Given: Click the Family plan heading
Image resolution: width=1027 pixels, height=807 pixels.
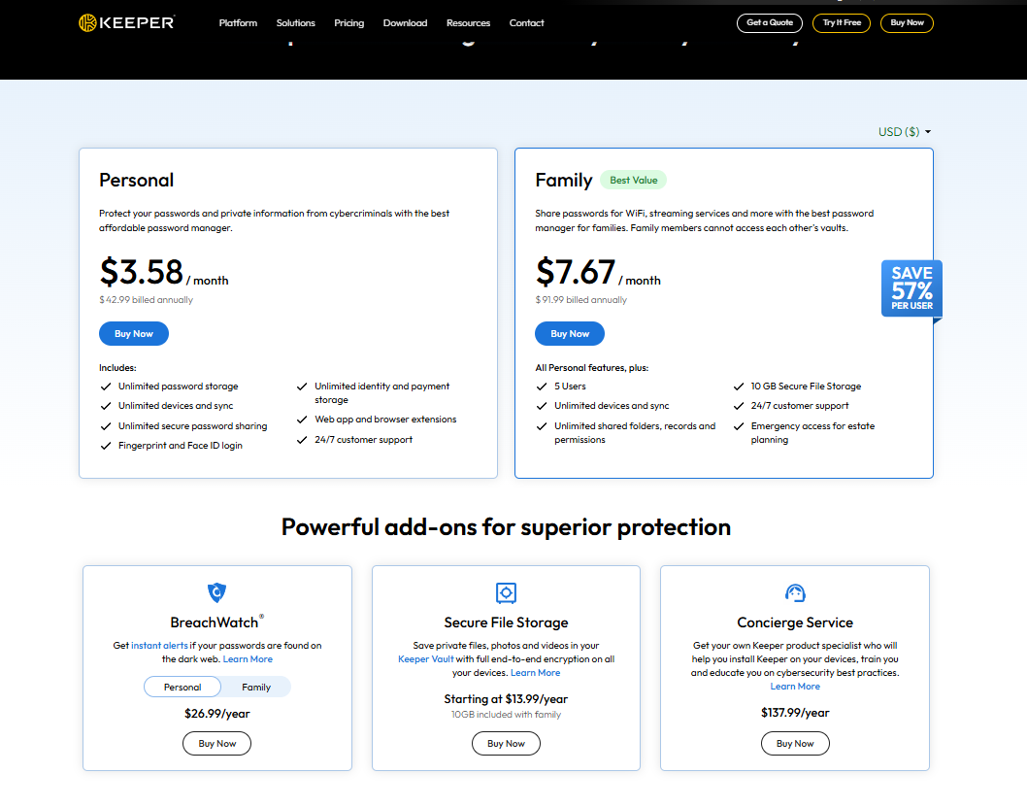Looking at the screenshot, I should (x=564, y=180).
